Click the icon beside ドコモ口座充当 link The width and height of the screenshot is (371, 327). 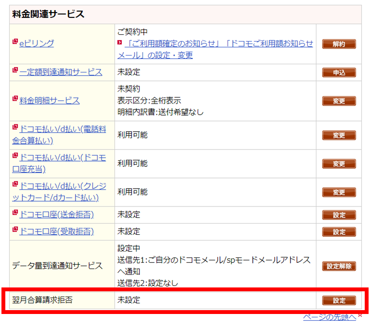click(x=15, y=155)
